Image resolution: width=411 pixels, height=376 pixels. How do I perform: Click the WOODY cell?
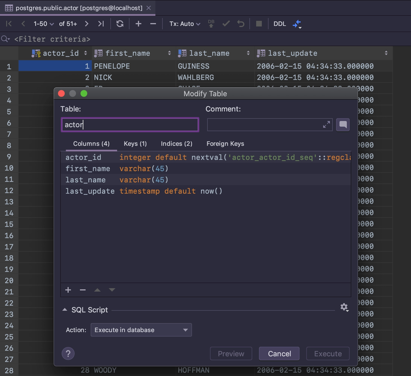[x=134, y=370]
